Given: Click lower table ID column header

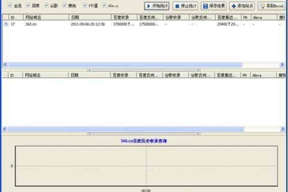Looking at the screenshot, I should (15, 75).
